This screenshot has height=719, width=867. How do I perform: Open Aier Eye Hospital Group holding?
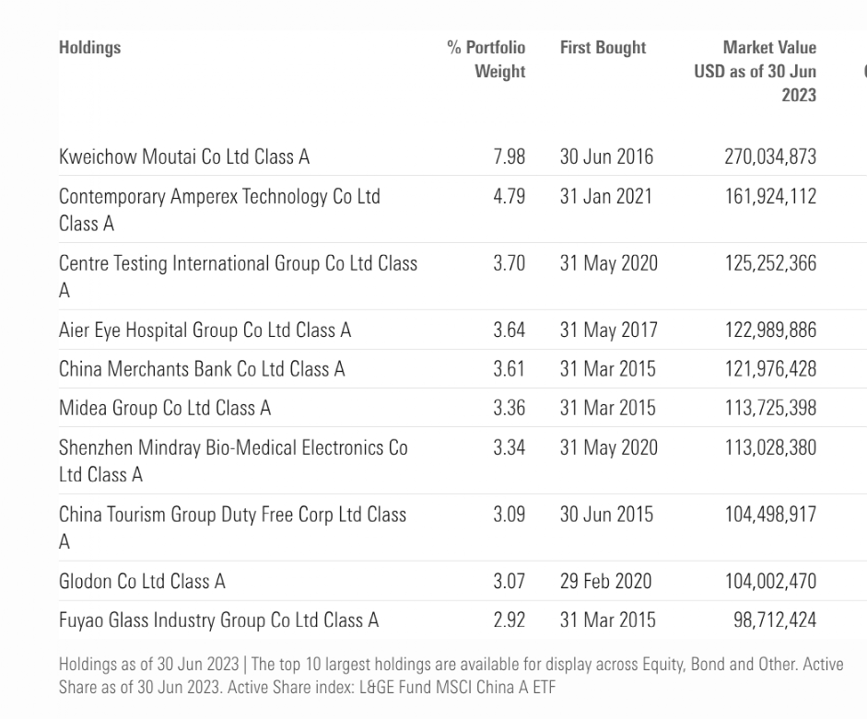pos(205,330)
